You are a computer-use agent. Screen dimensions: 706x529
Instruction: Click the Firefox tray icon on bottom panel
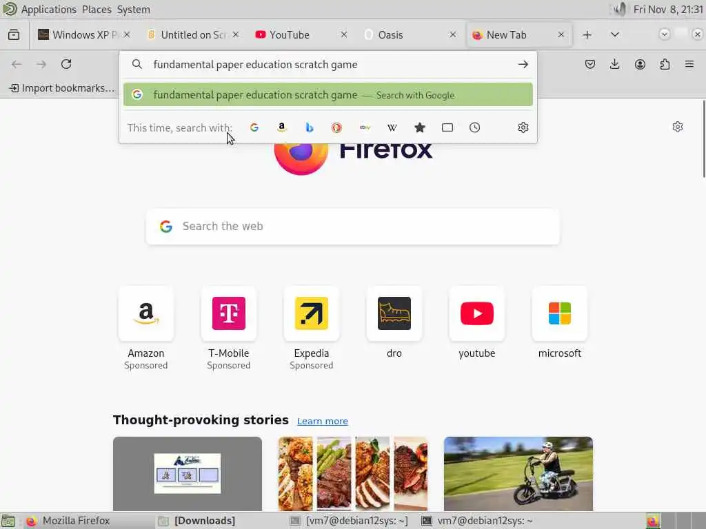(653, 521)
